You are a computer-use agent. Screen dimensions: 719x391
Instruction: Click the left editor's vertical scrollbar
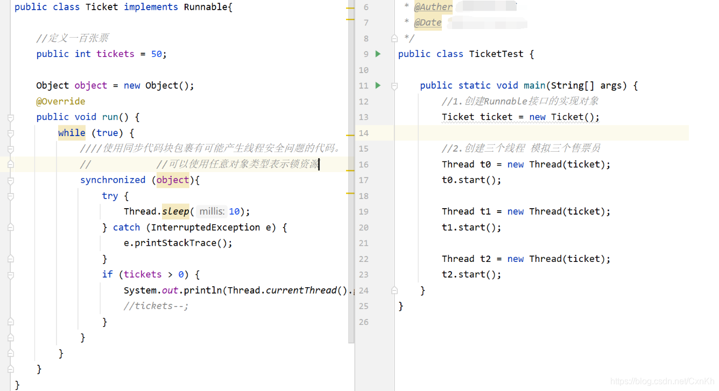coord(351,172)
